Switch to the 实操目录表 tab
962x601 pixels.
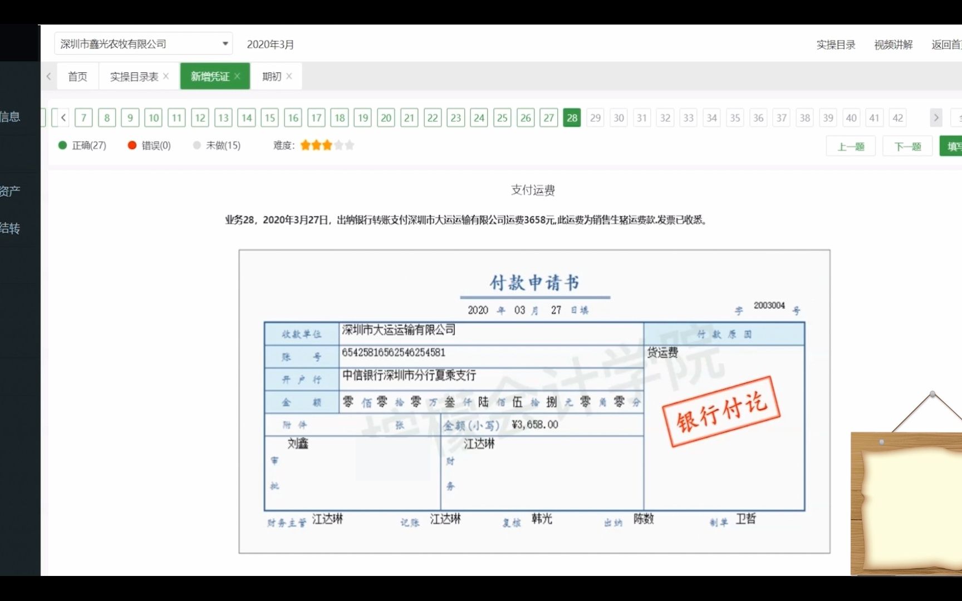click(x=134, y=76)
